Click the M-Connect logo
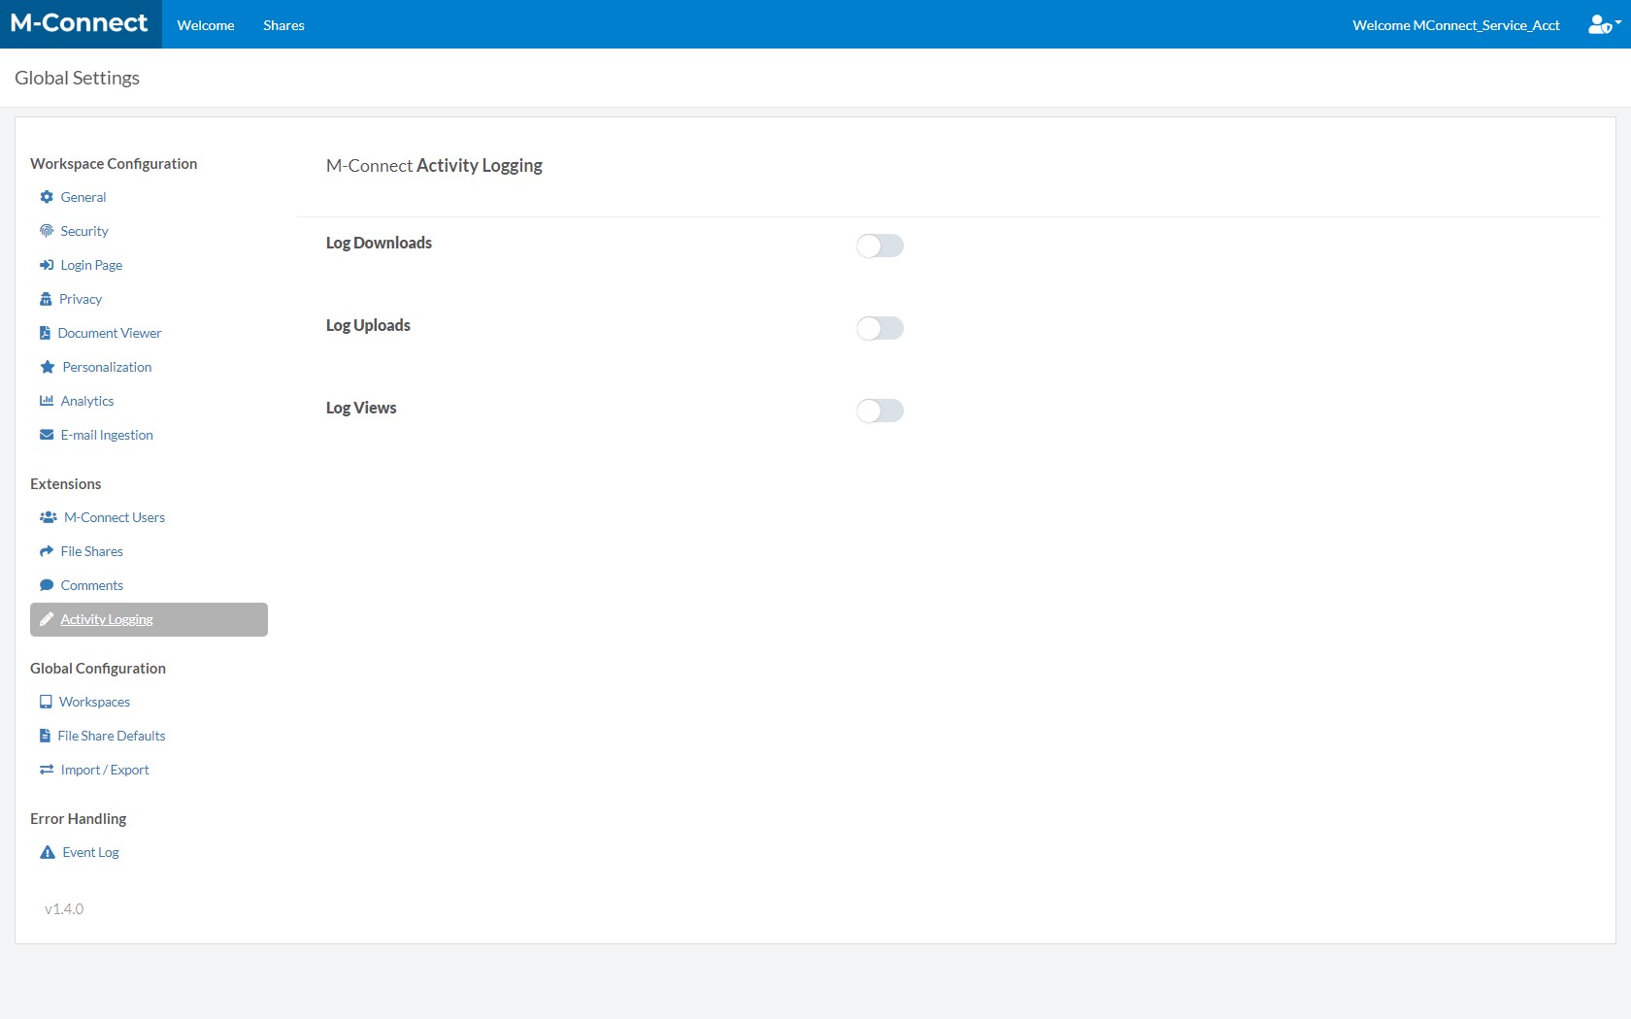1631x1019 pixels. (x=79, y=22)
